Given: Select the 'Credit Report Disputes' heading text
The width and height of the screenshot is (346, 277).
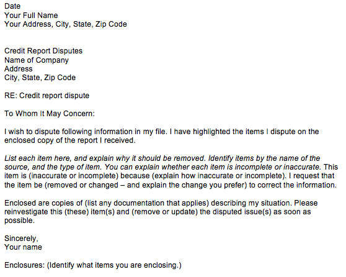Looking at the screenshot, I should pos(43,51).
